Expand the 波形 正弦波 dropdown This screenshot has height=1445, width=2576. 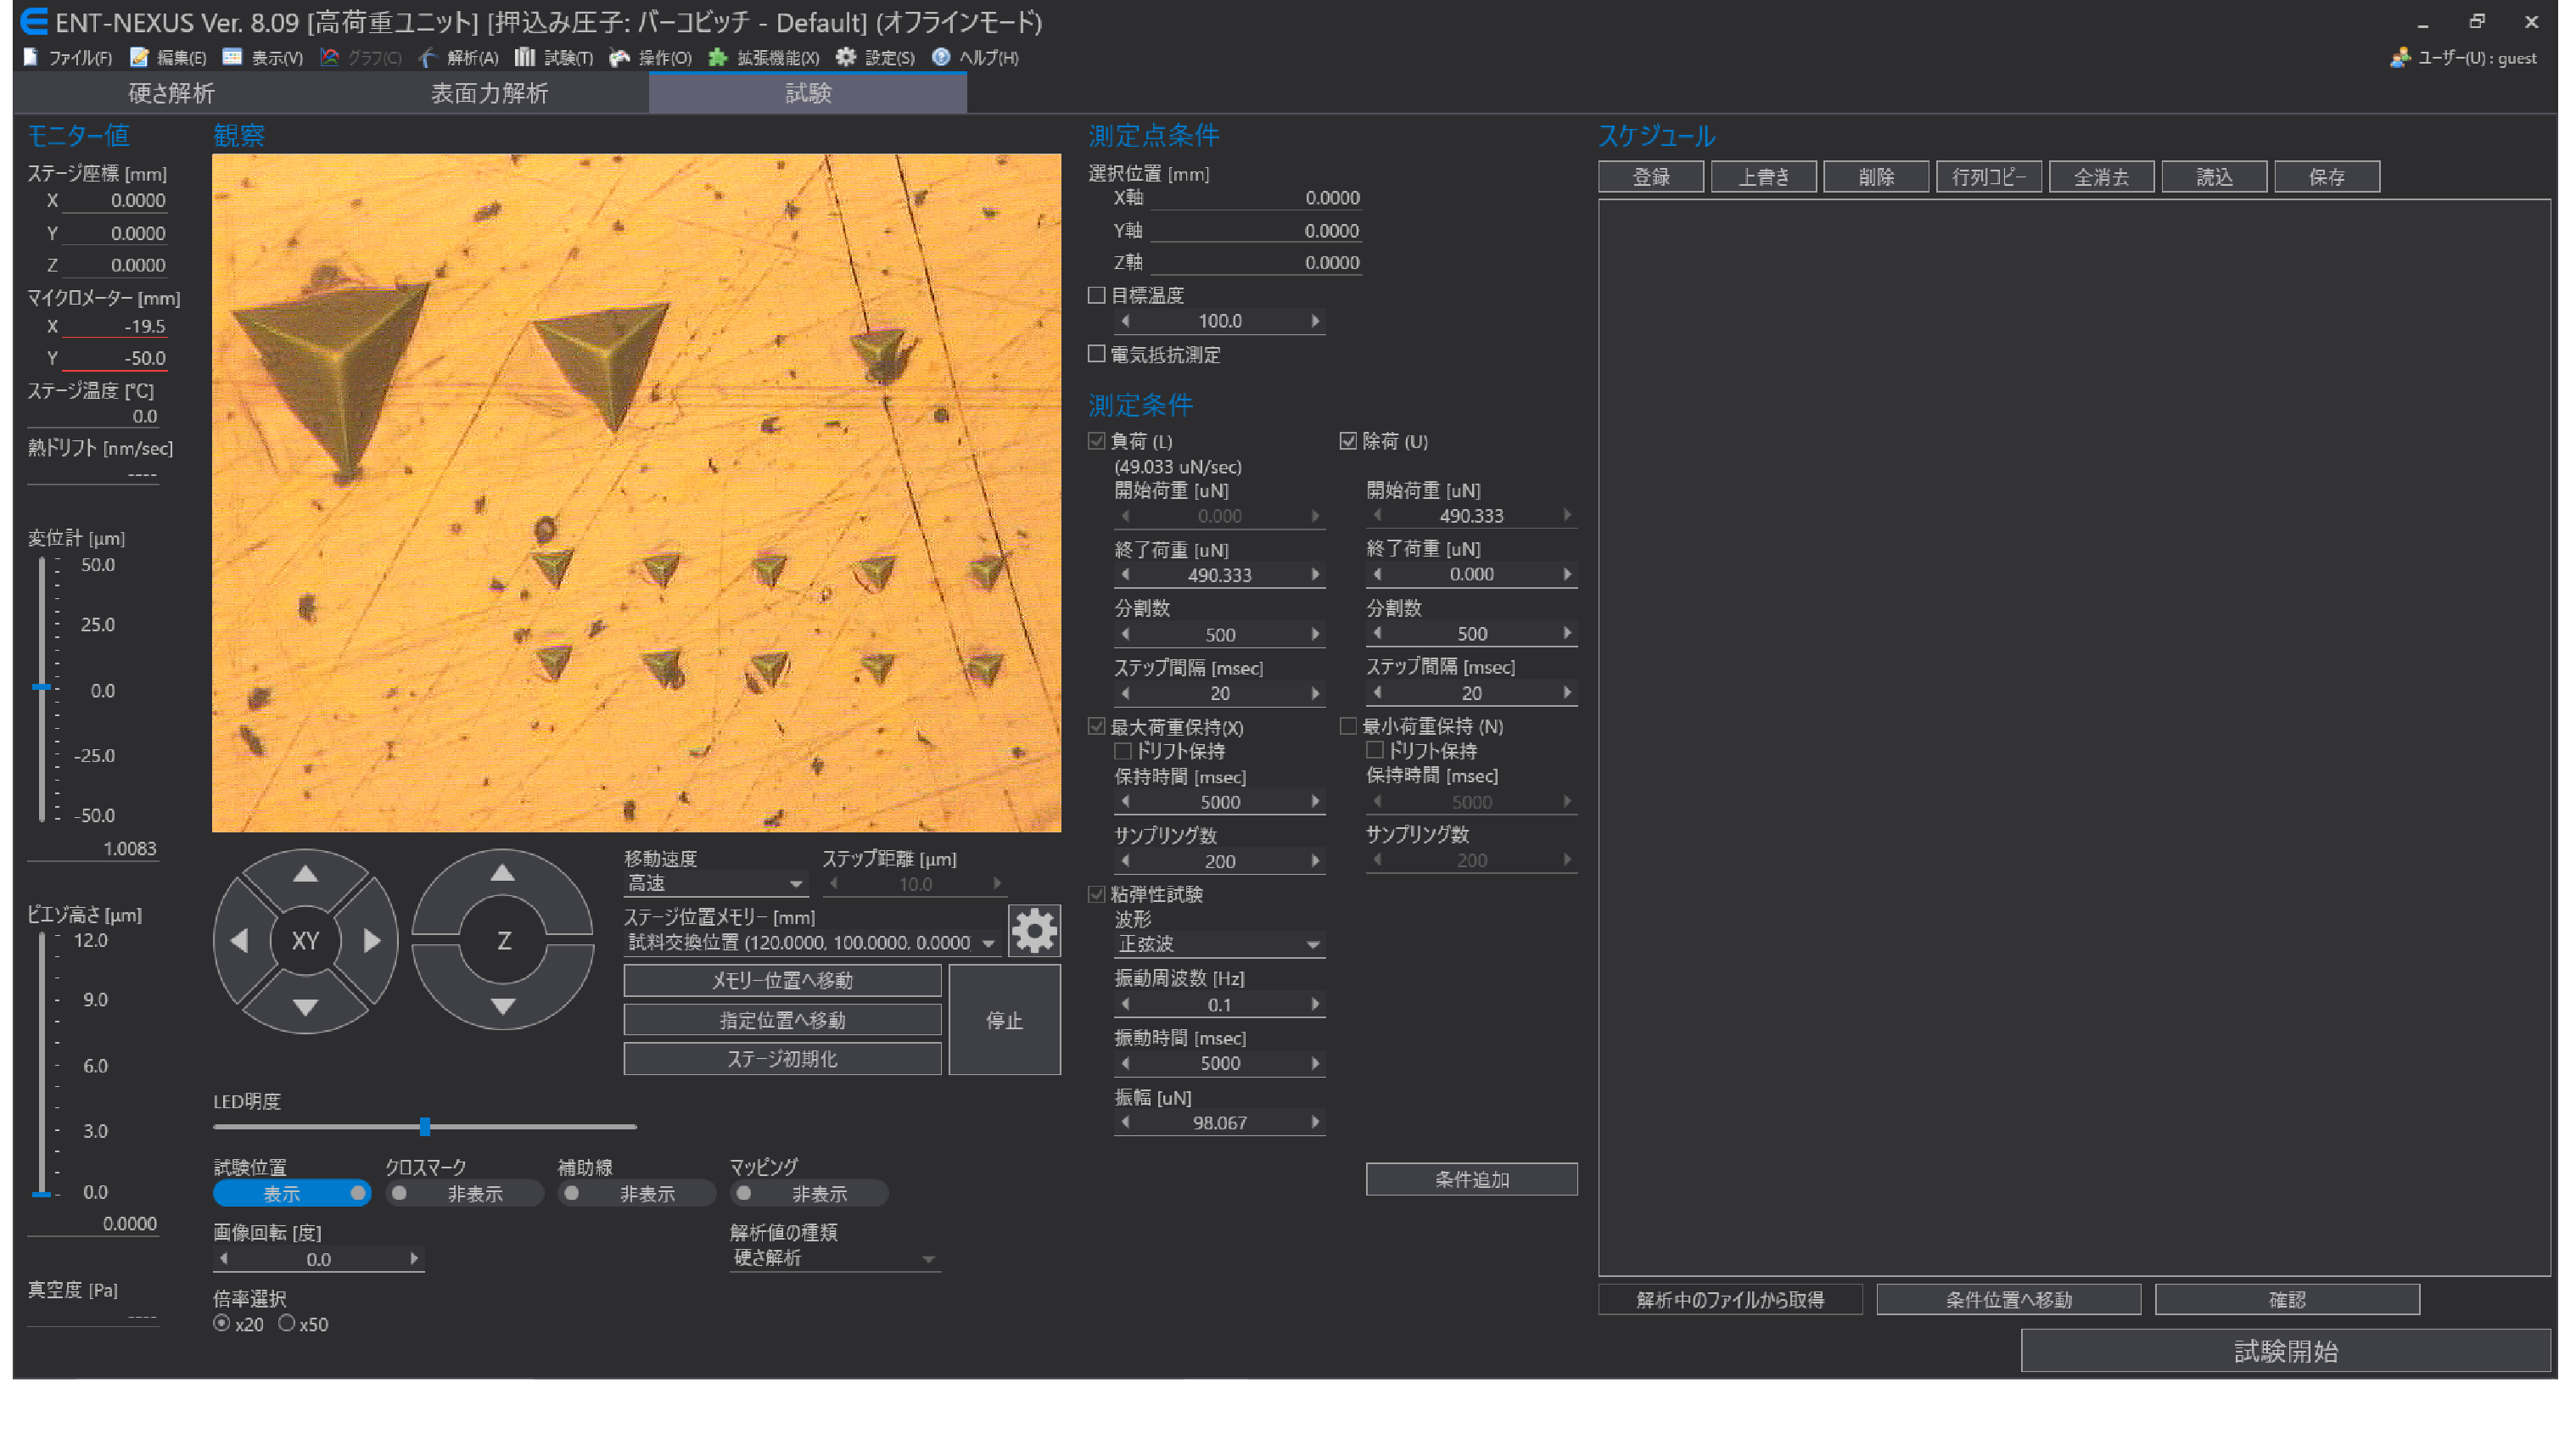1219,945
